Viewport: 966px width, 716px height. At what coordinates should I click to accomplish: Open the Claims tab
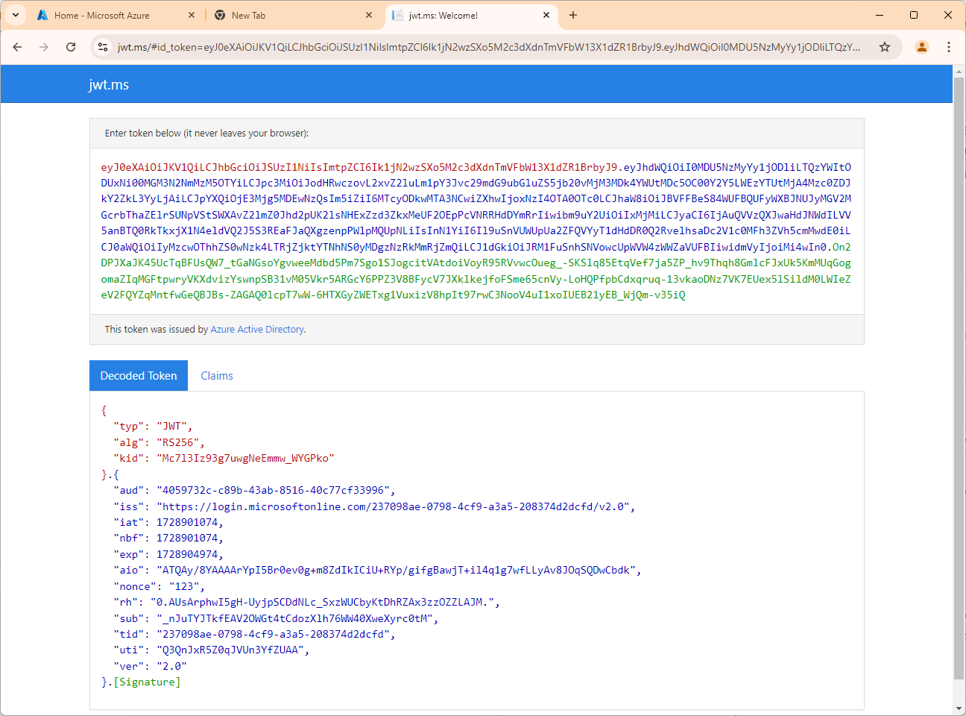pos(217,376)
